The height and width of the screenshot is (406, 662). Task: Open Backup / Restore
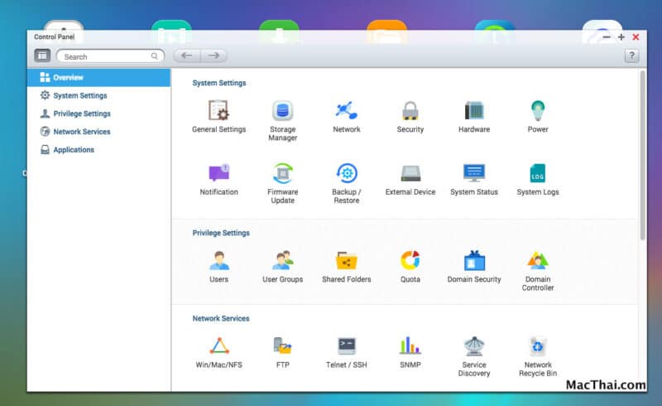click(347, 174)
